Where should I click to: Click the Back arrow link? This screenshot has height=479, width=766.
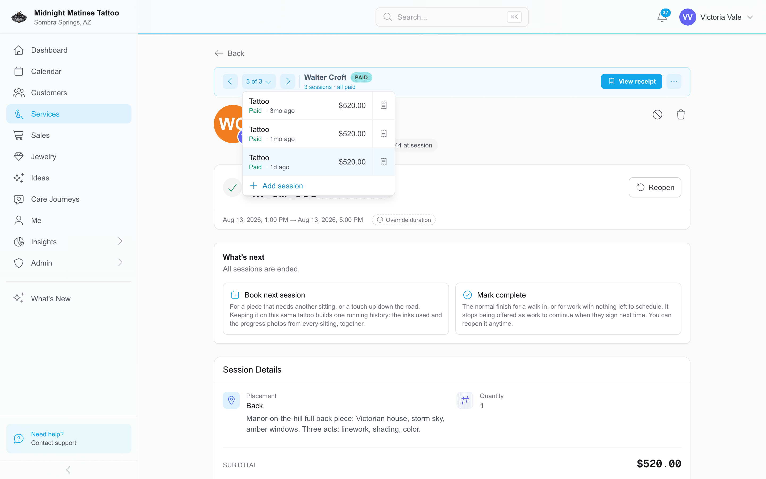click(230, 53)
